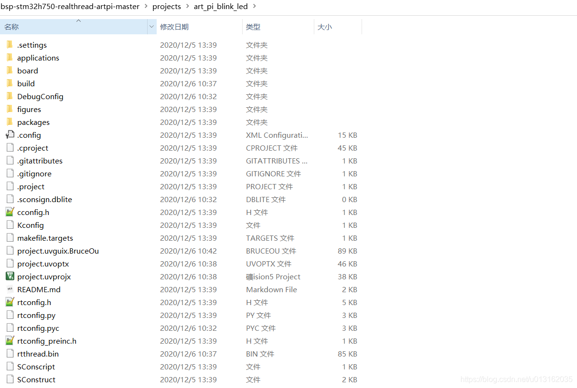Select the rtthread.bin file icon

10,354
